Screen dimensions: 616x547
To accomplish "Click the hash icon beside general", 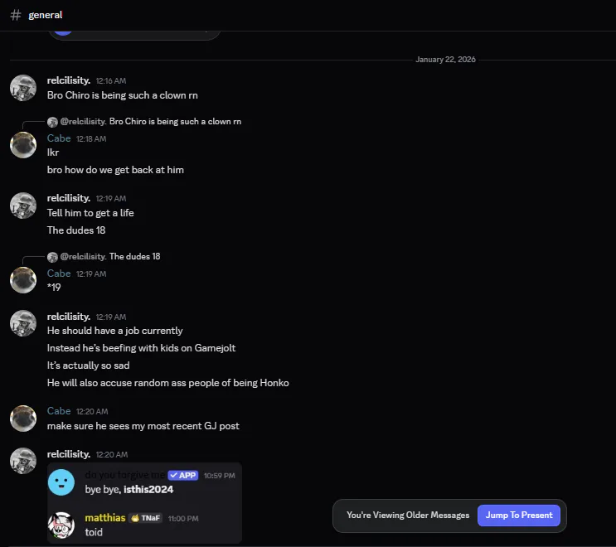I will (x=16, y=15).
